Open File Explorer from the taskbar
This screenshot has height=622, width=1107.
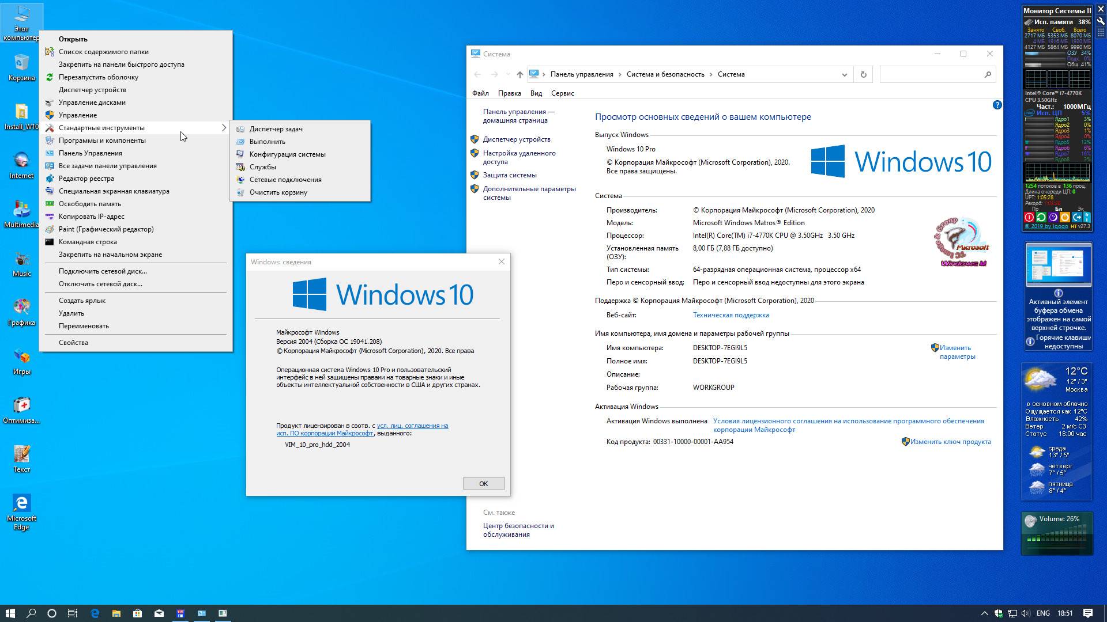(116, 613)
